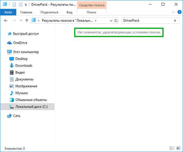This screenshot has height=152, width=183.
Task: Click the Сеть network icon
Action: coord(9,116)
